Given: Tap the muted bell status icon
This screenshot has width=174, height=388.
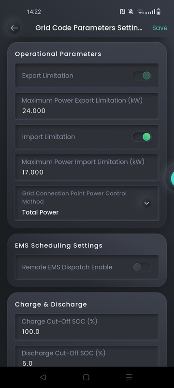Looking at the screenshot, I should coord(131,12).
